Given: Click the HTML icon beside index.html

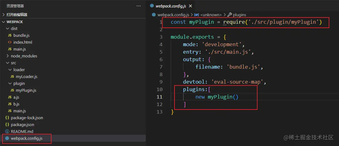Looking at the screenshot, I should 10,42.
